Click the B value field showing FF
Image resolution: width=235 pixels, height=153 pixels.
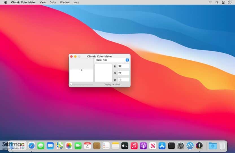(123, 80)
